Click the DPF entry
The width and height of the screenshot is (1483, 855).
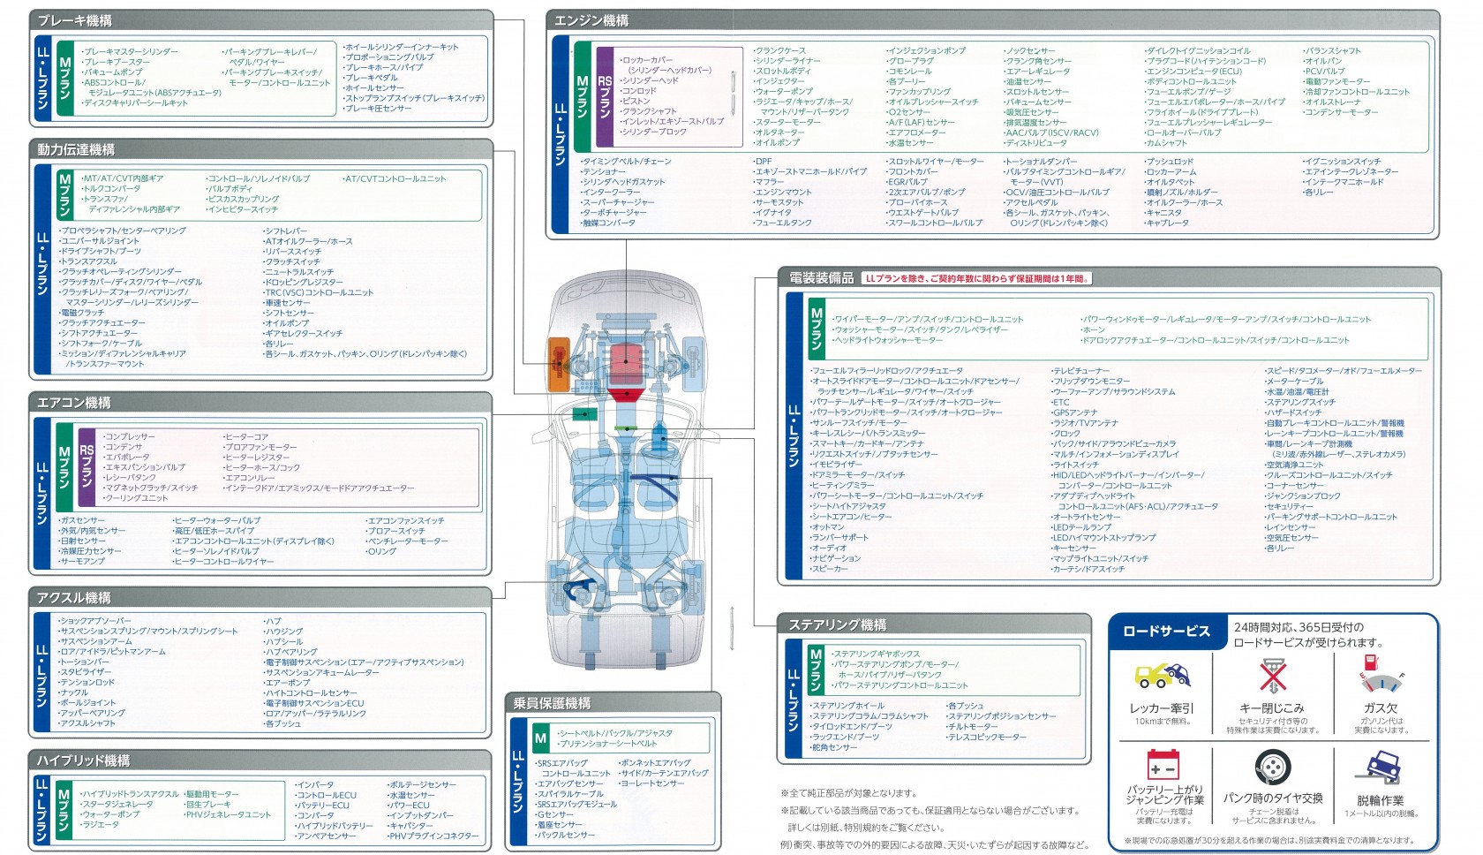click(x=762, y=162)
